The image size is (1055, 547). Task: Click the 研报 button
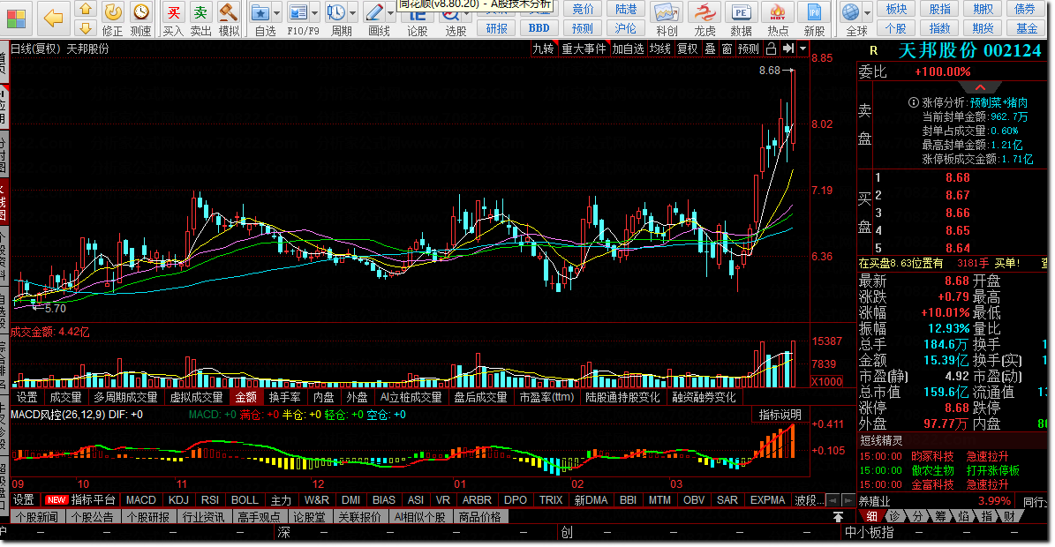pos(496,28)
